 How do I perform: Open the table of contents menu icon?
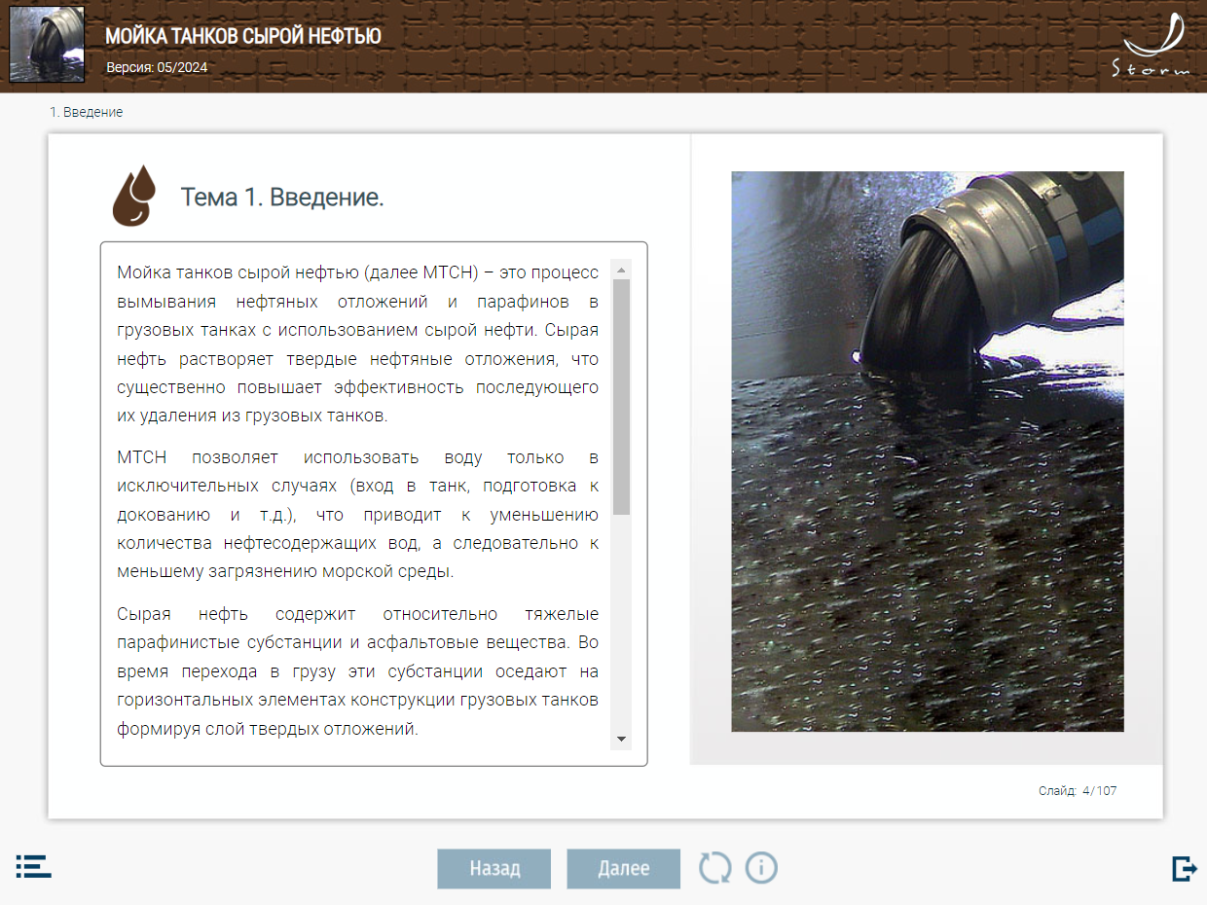click(x=33, y=867)
